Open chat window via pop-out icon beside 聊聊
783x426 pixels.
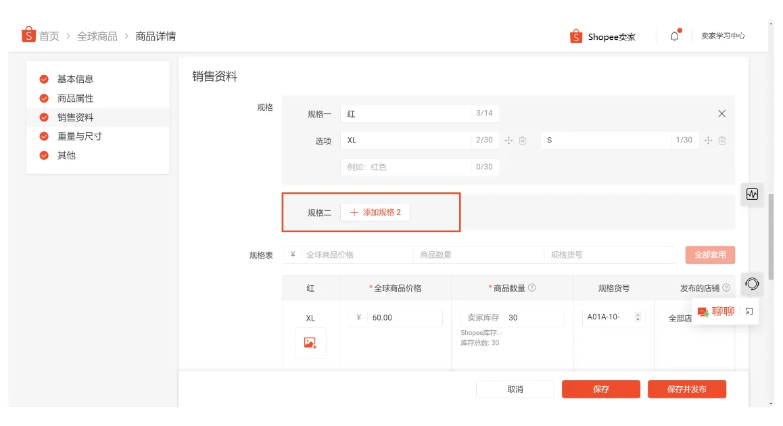[x=749, y=311]
